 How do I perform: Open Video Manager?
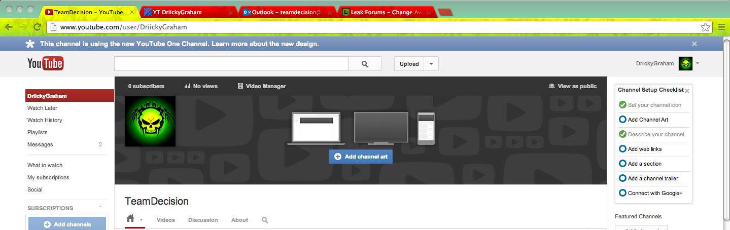coord(261,86)
